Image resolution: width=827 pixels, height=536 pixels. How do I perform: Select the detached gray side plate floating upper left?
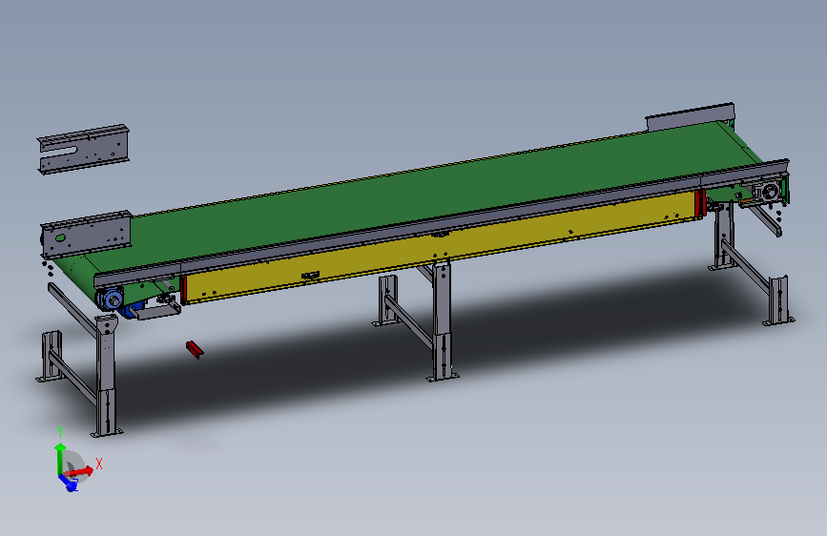click(x=83, y=148)
